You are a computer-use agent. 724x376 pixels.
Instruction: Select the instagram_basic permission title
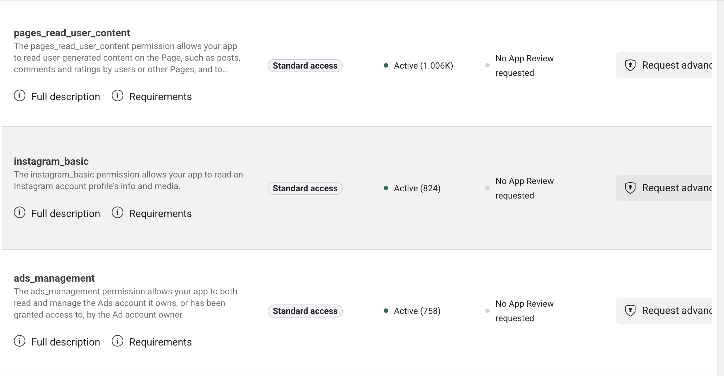(x=51, y=162)
